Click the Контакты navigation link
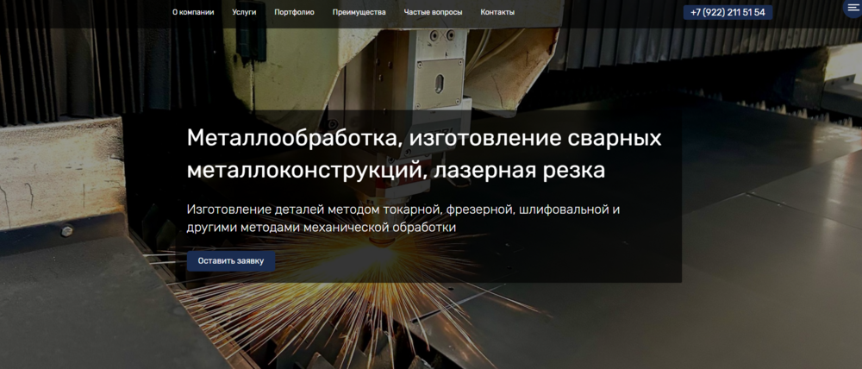The image size is (862, 369). pos(497,13)
